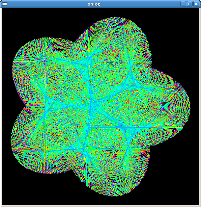The image size is (201, 207).
Task: Maximize the xplot window
Action: [190, 4]
